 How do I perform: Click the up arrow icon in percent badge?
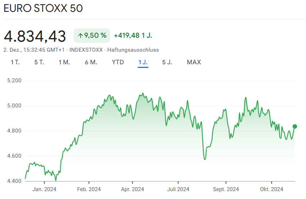[80, 36]
